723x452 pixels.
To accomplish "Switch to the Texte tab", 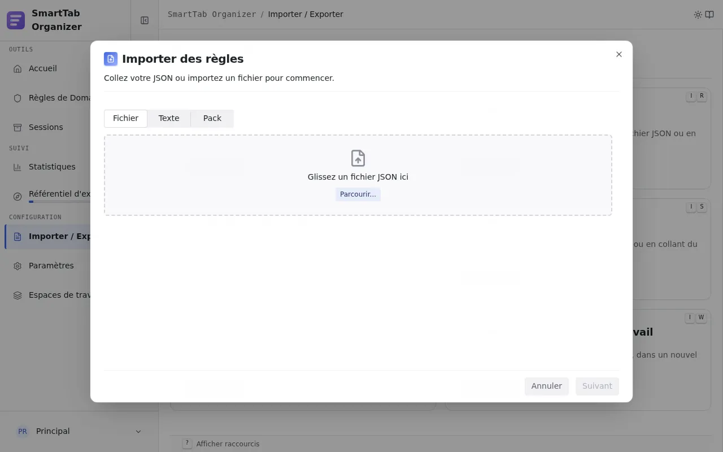I will point(169,119).
